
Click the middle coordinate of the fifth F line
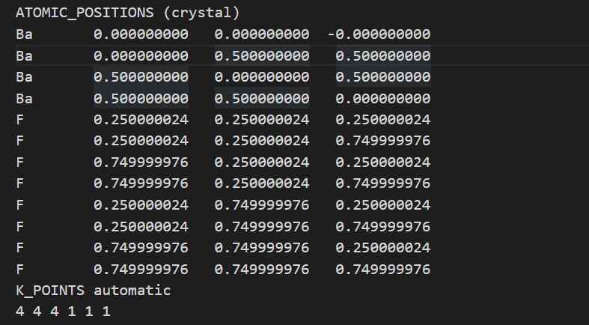(262, 204)
